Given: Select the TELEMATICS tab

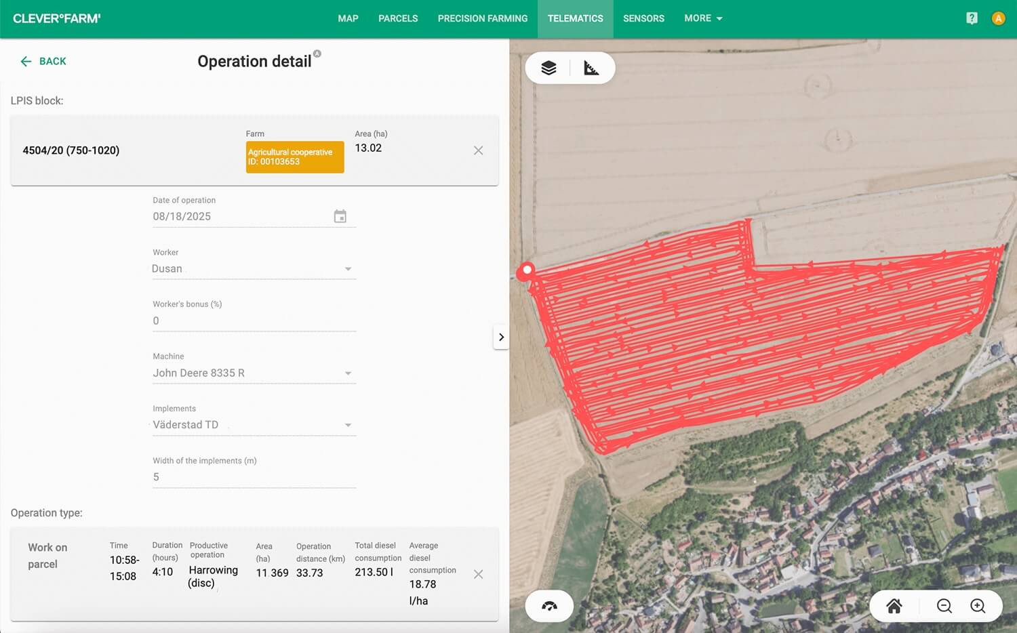Looking at the screenshot, I should (575, 18).
